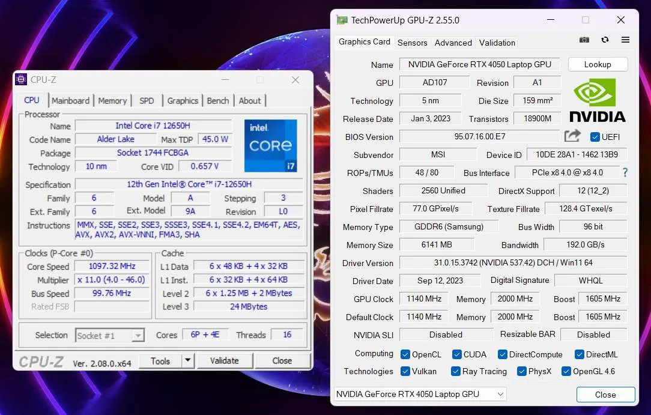Open the Validation tab in GPU-Z
Viewport: 651px width, 415px height.
[x=497, y=43]
